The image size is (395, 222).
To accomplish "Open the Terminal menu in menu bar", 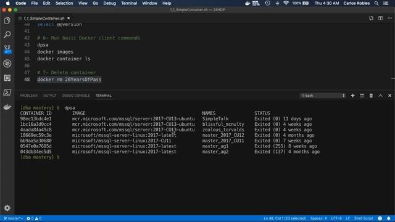I will (x=129, y=3).
